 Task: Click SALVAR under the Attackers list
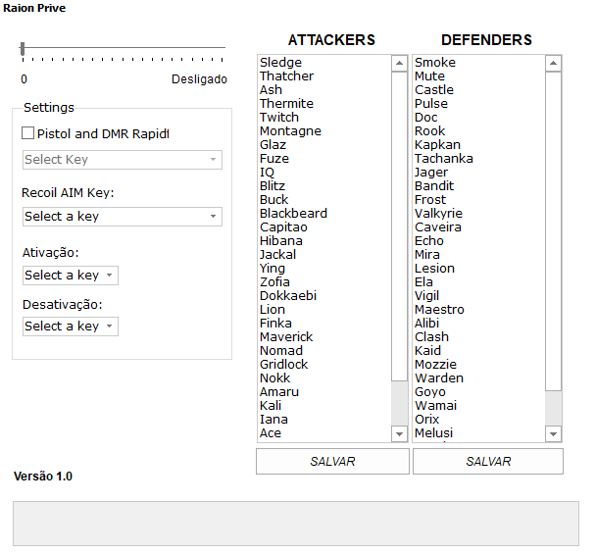[332, 462]
